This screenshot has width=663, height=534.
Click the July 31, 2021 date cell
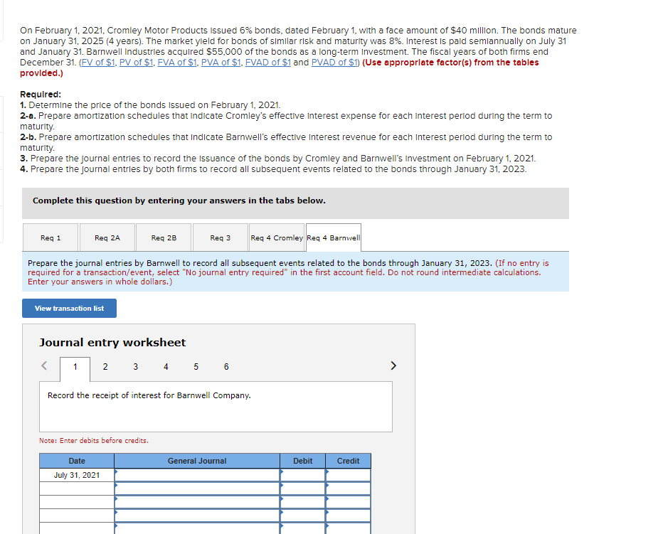tap(77, 475)
